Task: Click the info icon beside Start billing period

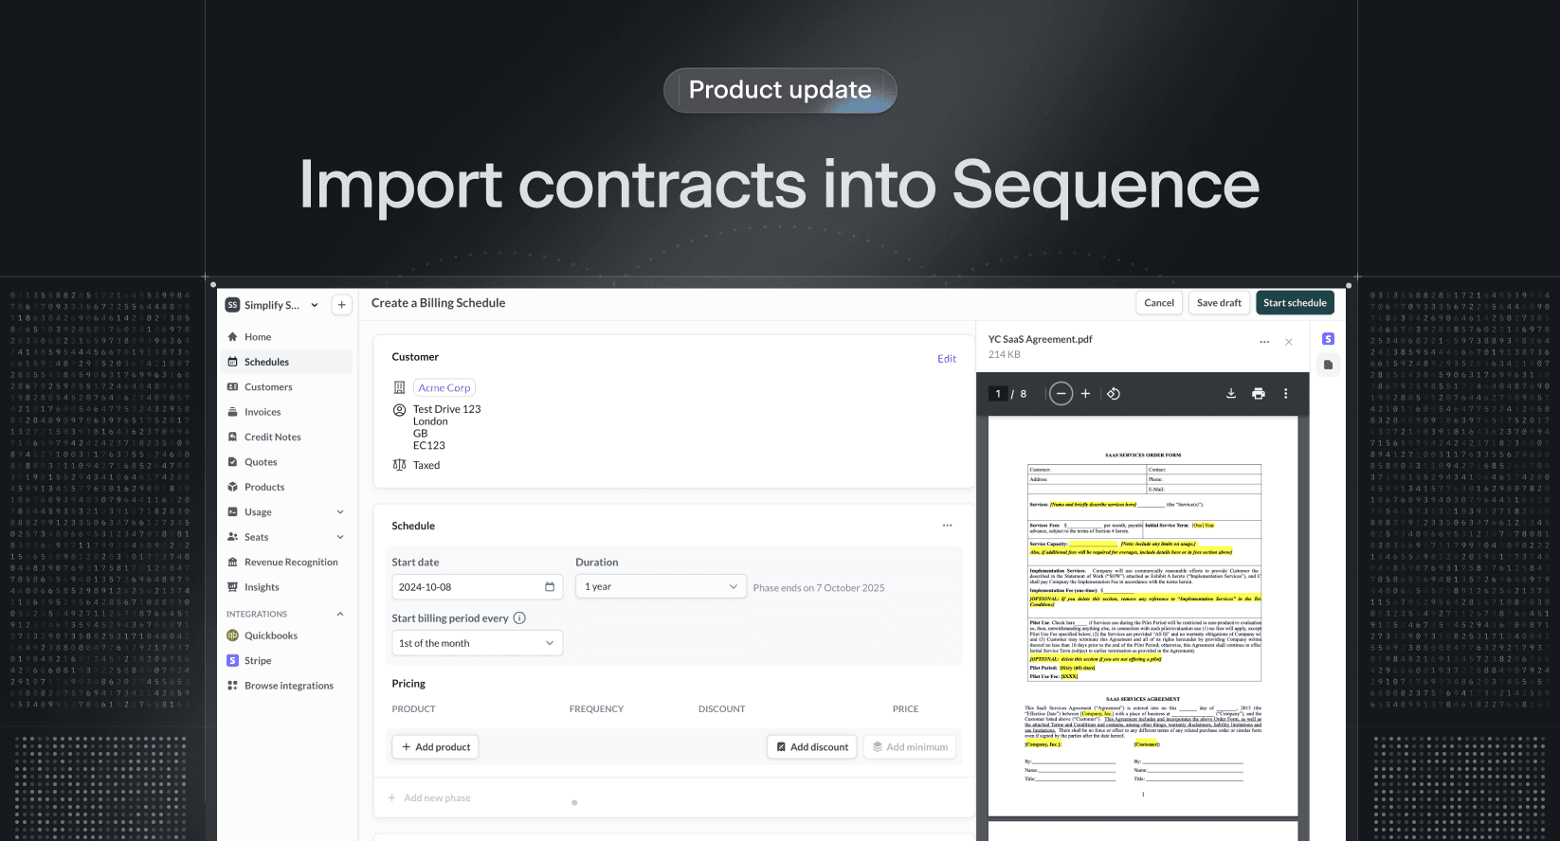Action: [x=519, y=618]
